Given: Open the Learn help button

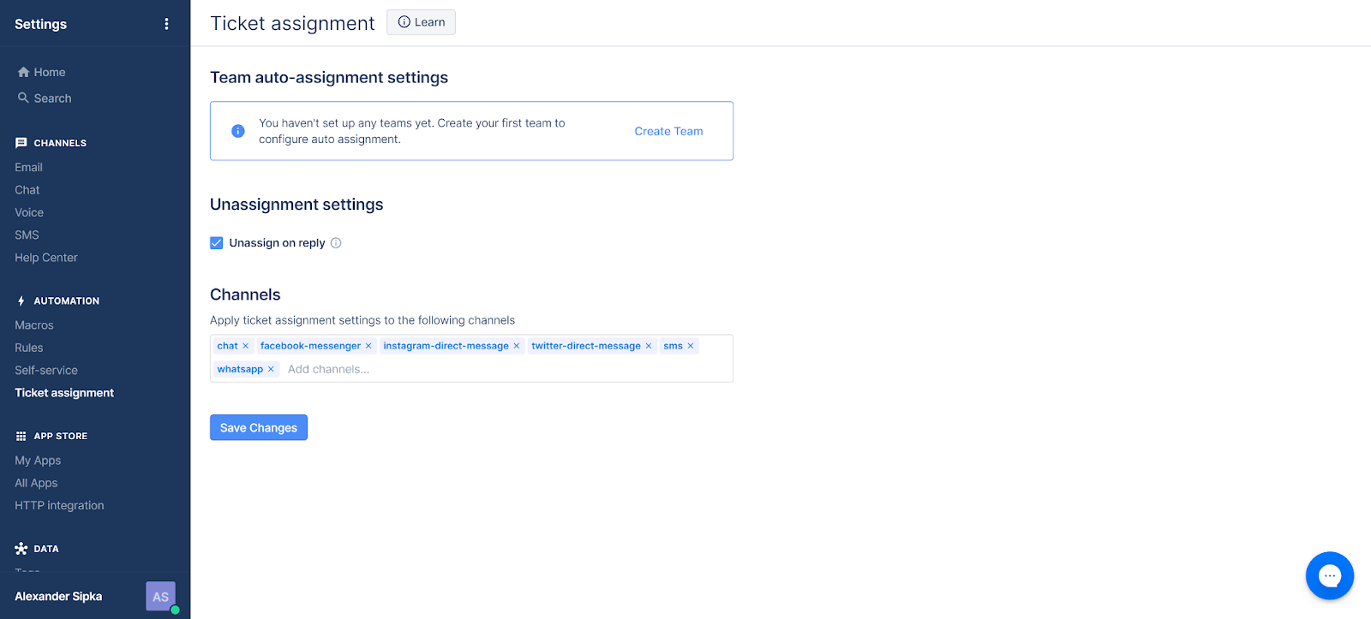Looking at the screenshot, I should pyautogui.click(x=421, y=22).
